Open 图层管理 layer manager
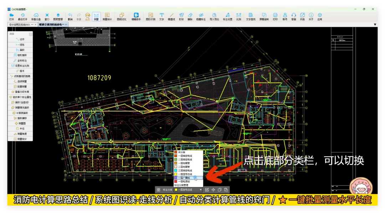This screenshot has height=213, width=385. pos(58,17)
